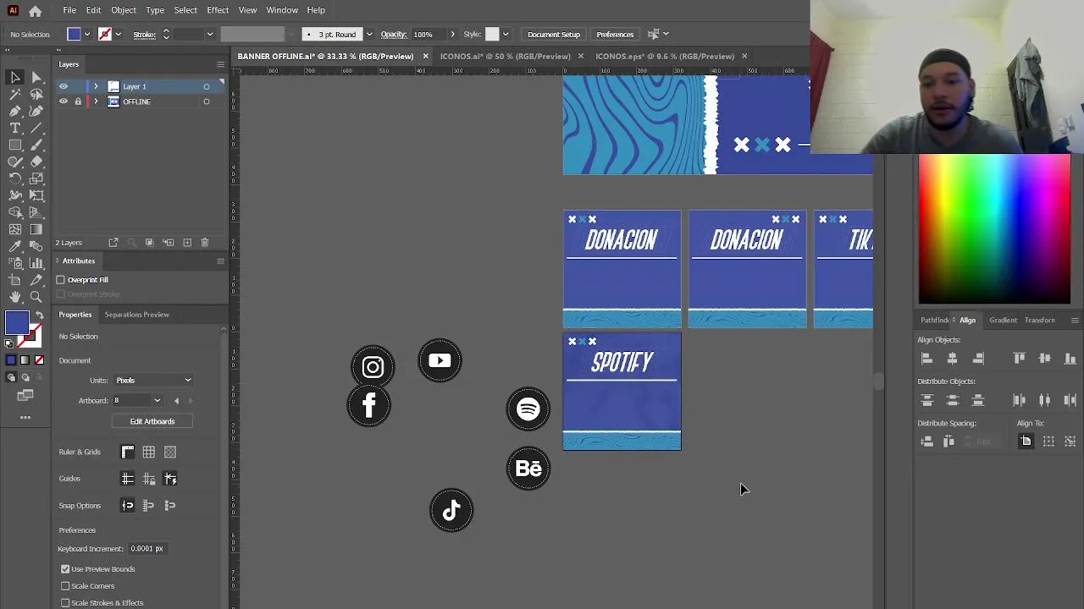This screenshot has height=609, width=1084.
Task: Select the Eyedropper tool
Action: point(15,246)
